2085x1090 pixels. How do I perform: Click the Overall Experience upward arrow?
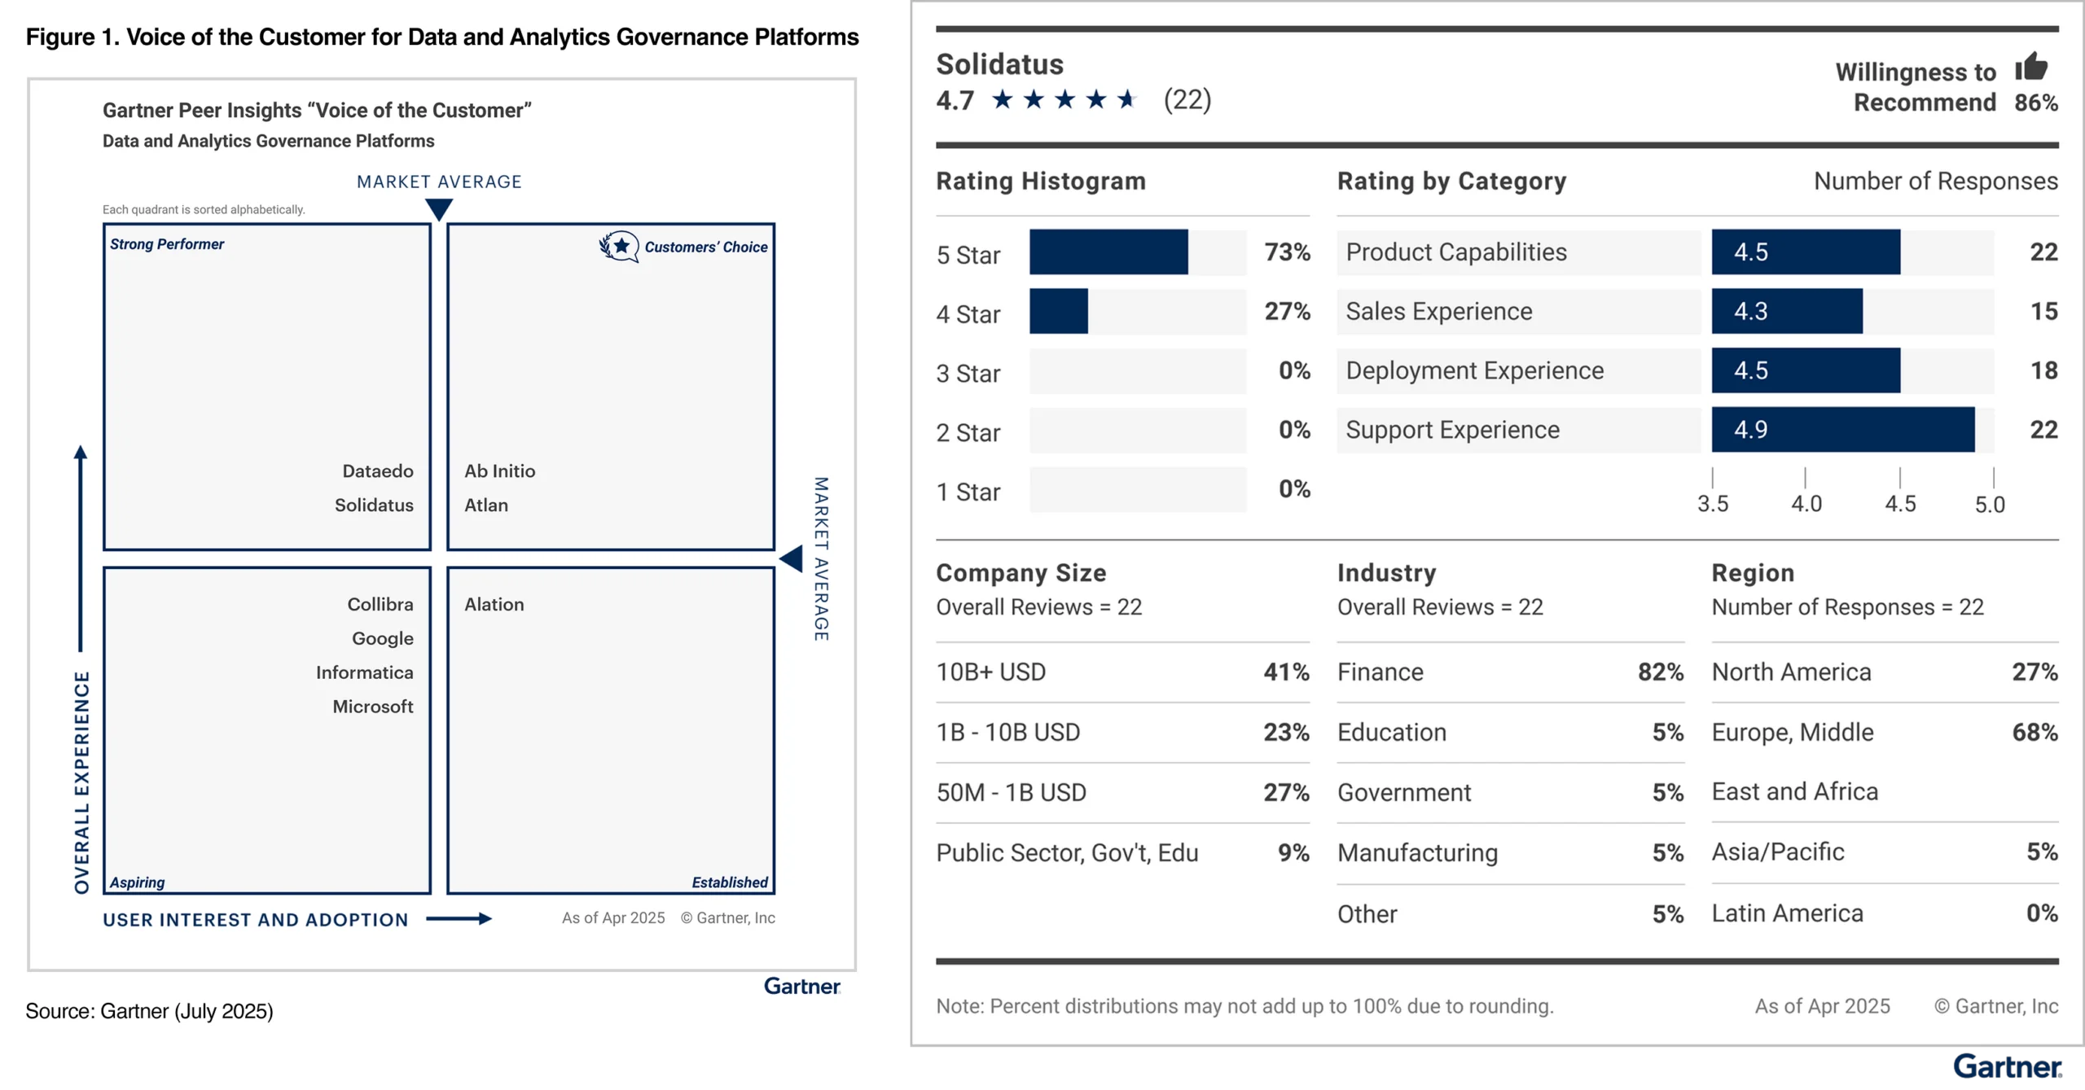pyautogui.click(x=80, y=547)
